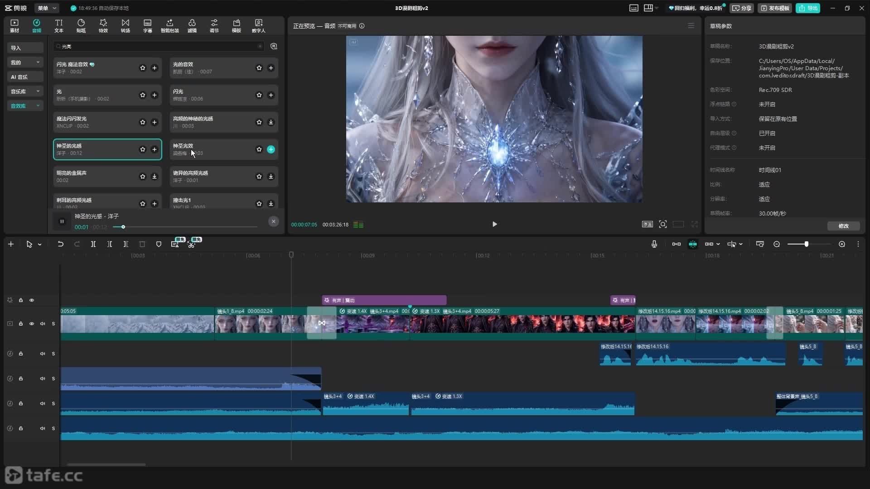The width and height of the screenshot is (870, 489).
Task: Undo the last edit
Action: pyautogui.click(x=60, y=244)
